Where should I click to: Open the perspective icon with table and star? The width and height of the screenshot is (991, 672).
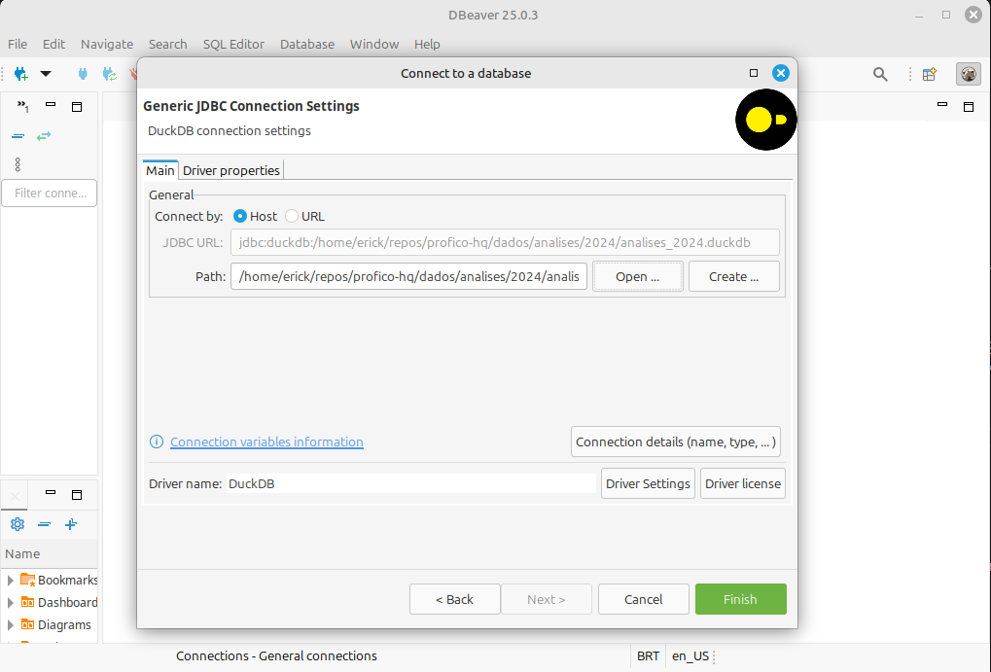click(x=929, y=74)
